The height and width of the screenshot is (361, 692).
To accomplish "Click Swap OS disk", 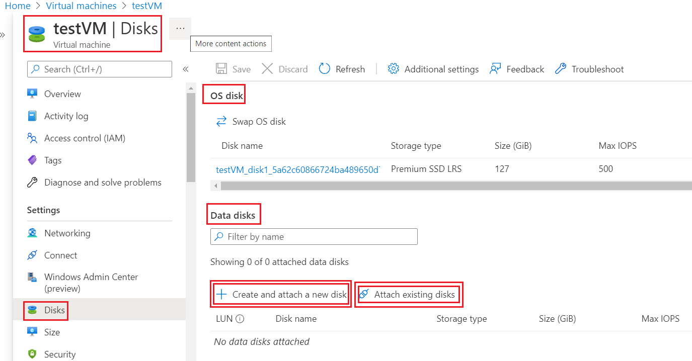I will (x=251, y=122).
